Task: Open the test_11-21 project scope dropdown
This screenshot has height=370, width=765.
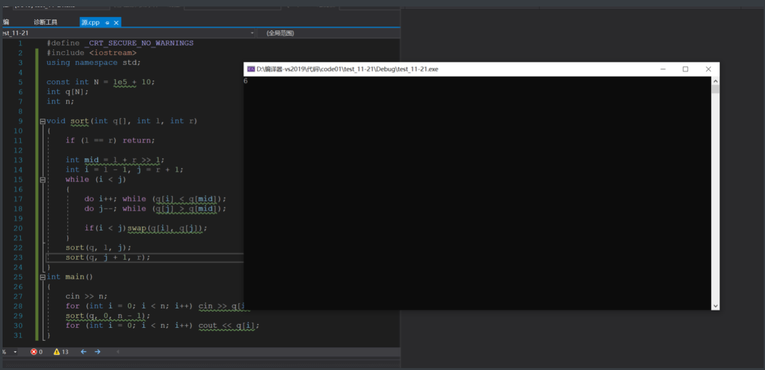Action: [128, 33]
